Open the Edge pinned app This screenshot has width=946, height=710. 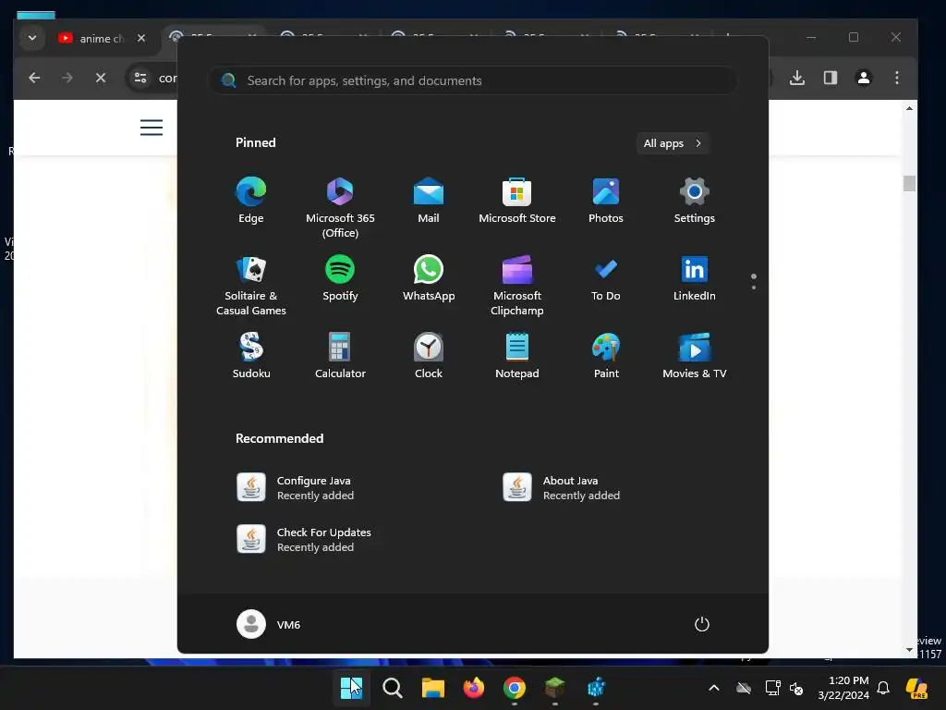pos(251,200)
